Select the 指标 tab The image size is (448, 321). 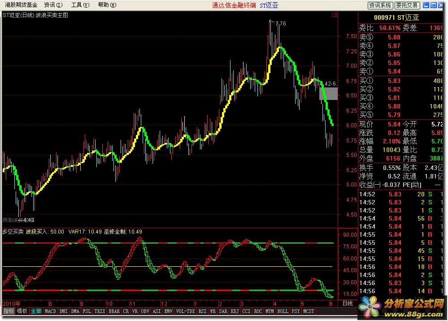(9, 311)
